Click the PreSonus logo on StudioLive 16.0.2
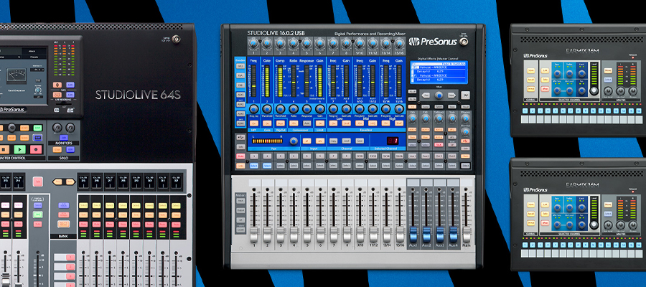Screen dimensions: 646x287 (433, 42)
